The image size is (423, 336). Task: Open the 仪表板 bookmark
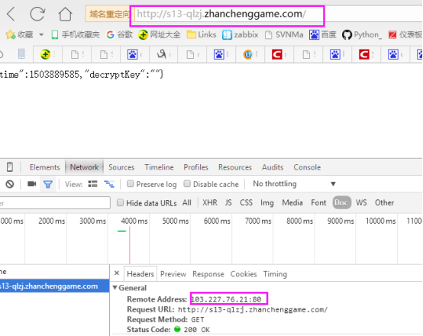click(x=405, y=34)
